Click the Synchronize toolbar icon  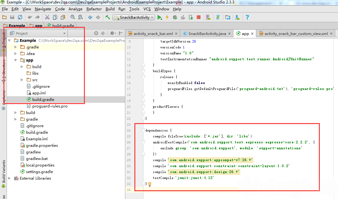pos(20,17)
